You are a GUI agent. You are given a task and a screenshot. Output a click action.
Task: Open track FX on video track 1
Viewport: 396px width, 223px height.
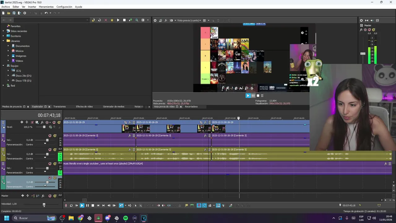click(x=42, y=122)
